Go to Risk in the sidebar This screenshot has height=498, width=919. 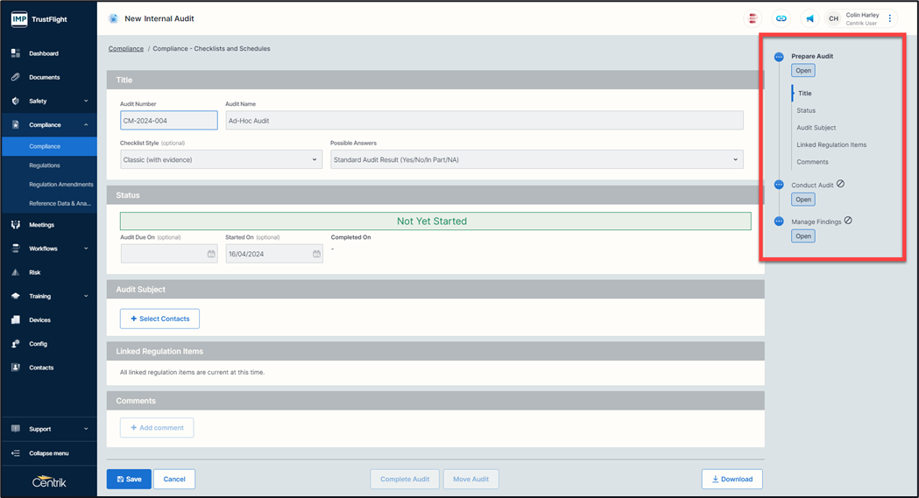35,272
